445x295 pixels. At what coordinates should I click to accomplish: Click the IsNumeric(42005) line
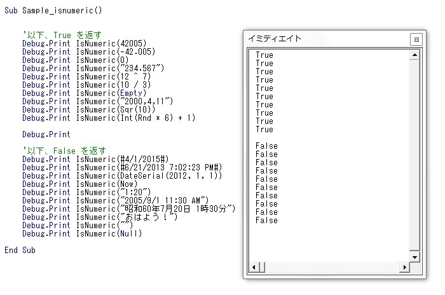point(85,43)
